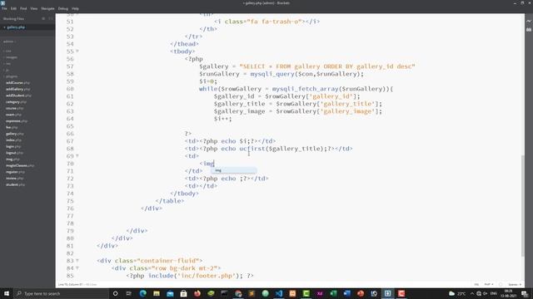Click the vertical editor scrollbar thumb
Screen dimensions: 533x299
click(x=523, y=206)
